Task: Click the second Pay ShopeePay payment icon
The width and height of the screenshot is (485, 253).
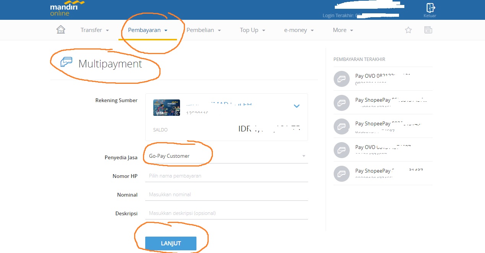Action: [x=342, y=126]
